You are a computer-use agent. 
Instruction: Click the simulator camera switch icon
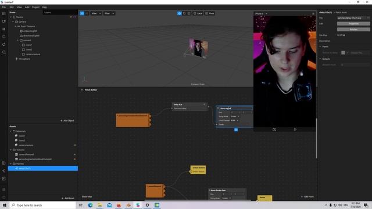(274, 129)
